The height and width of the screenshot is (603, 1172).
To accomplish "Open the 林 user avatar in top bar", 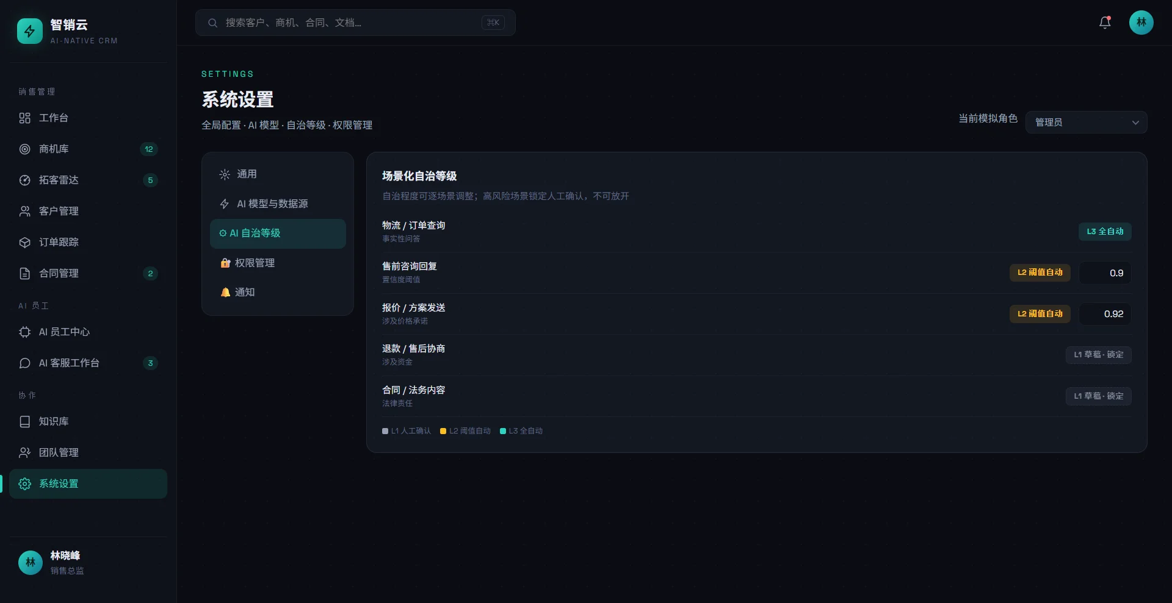I will [x=1141, y=23].
